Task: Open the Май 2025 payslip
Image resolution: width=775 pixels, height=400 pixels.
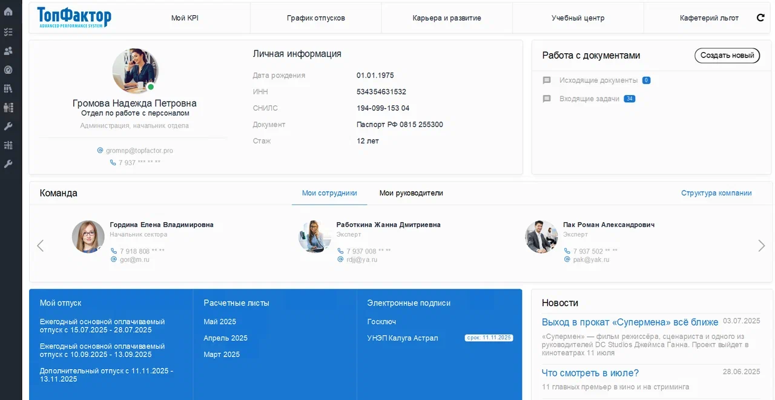Action: (220, 322)
